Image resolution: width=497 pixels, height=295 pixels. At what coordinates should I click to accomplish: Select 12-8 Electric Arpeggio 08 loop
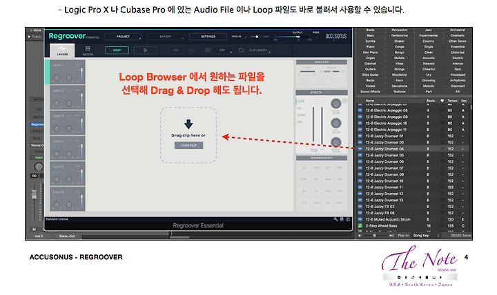414,110
